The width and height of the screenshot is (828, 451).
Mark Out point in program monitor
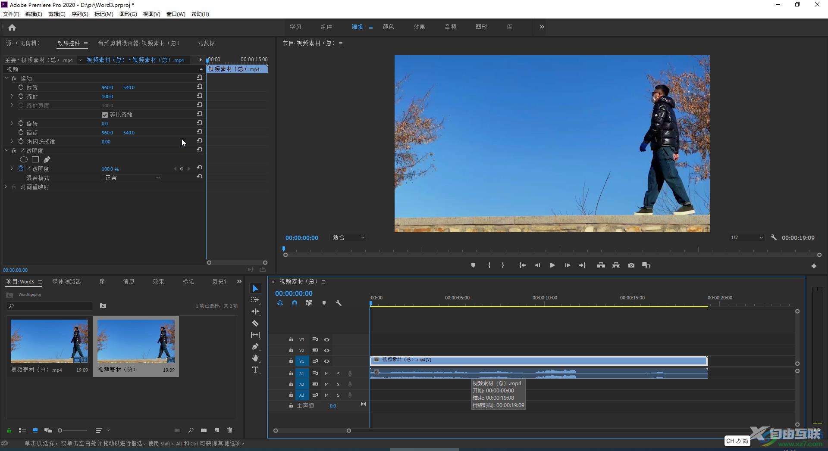tap(503, 265)
